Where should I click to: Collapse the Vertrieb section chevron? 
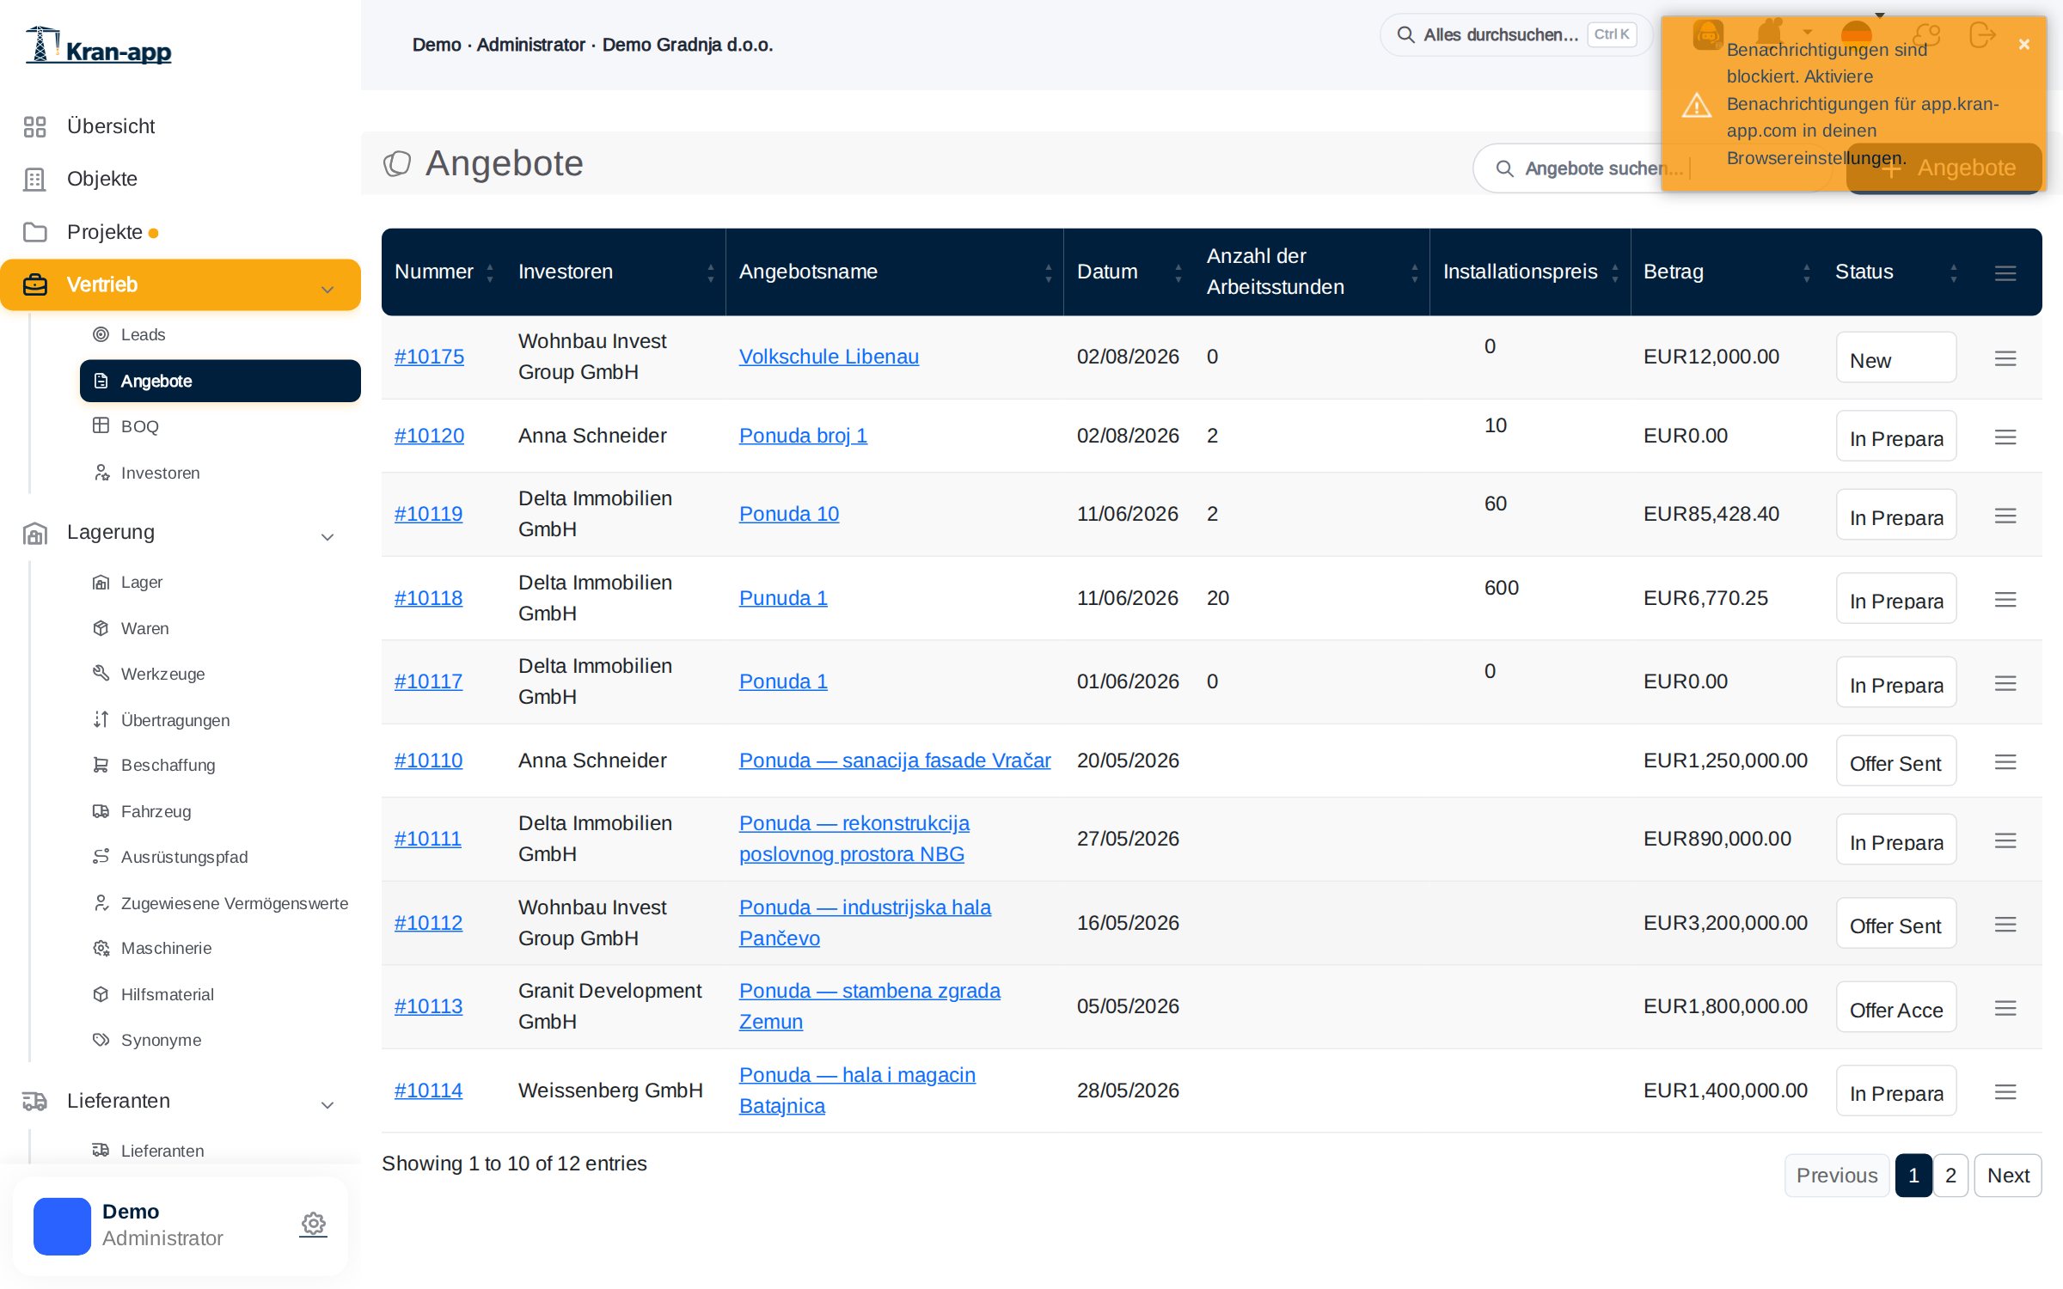[328, 290]
